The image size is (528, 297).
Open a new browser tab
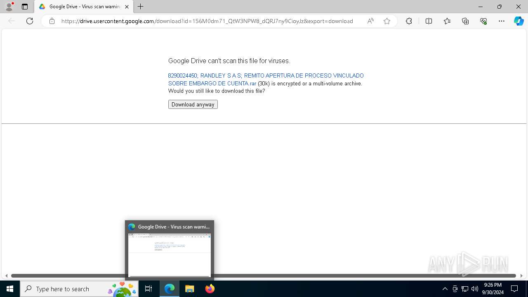click(141, 7)
